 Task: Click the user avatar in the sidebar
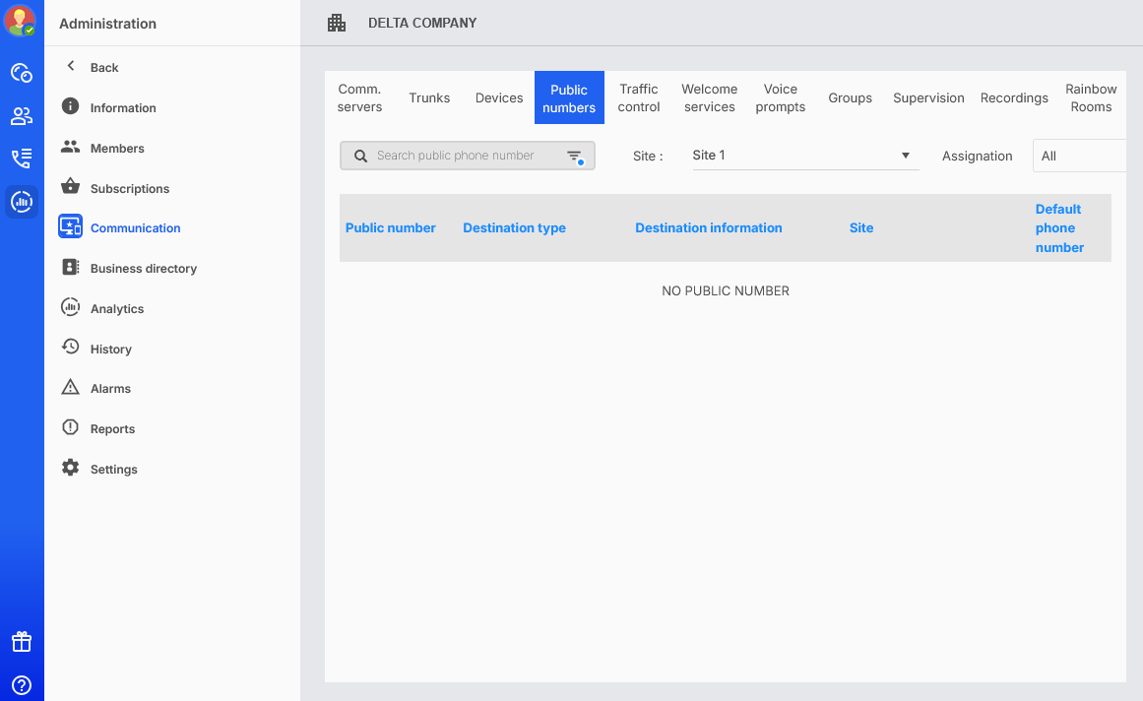pos(20,21)
